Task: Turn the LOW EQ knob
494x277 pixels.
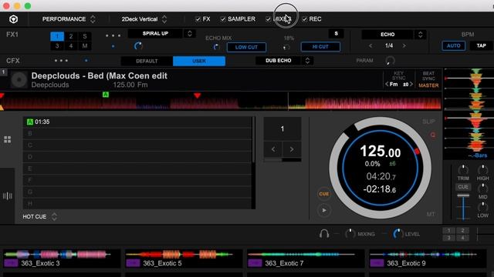Action: (x=482, y=207)
